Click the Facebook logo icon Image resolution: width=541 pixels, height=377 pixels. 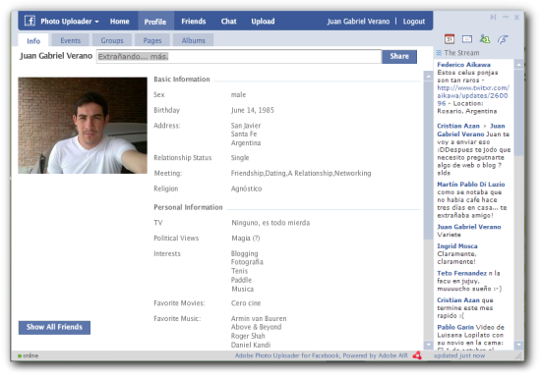30,21
